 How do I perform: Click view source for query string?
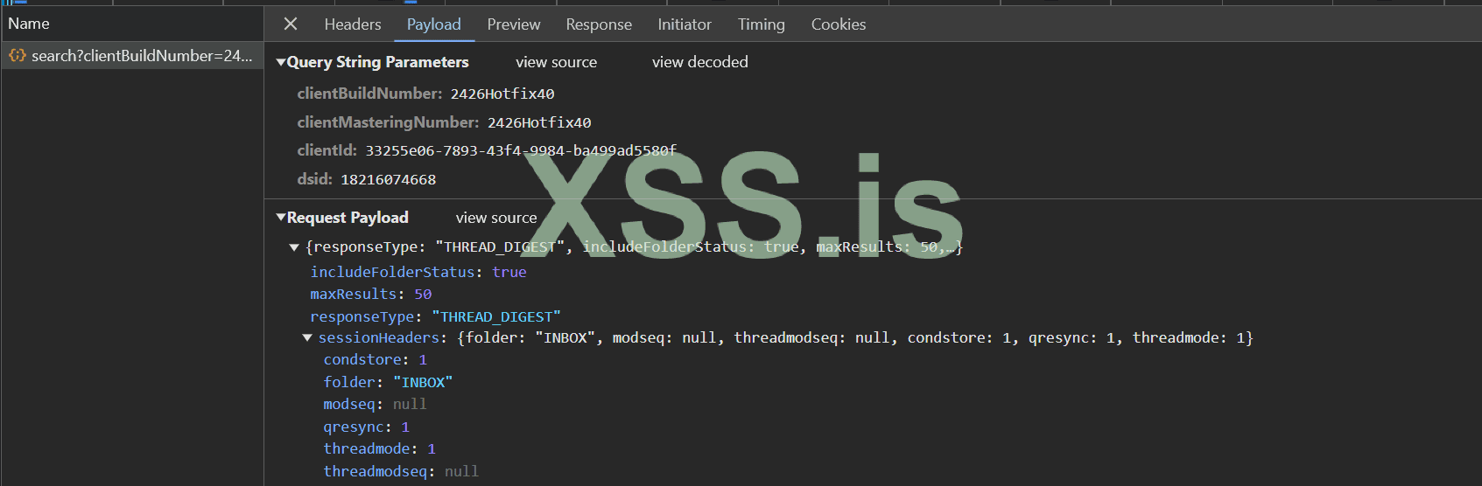coord(557,62)
